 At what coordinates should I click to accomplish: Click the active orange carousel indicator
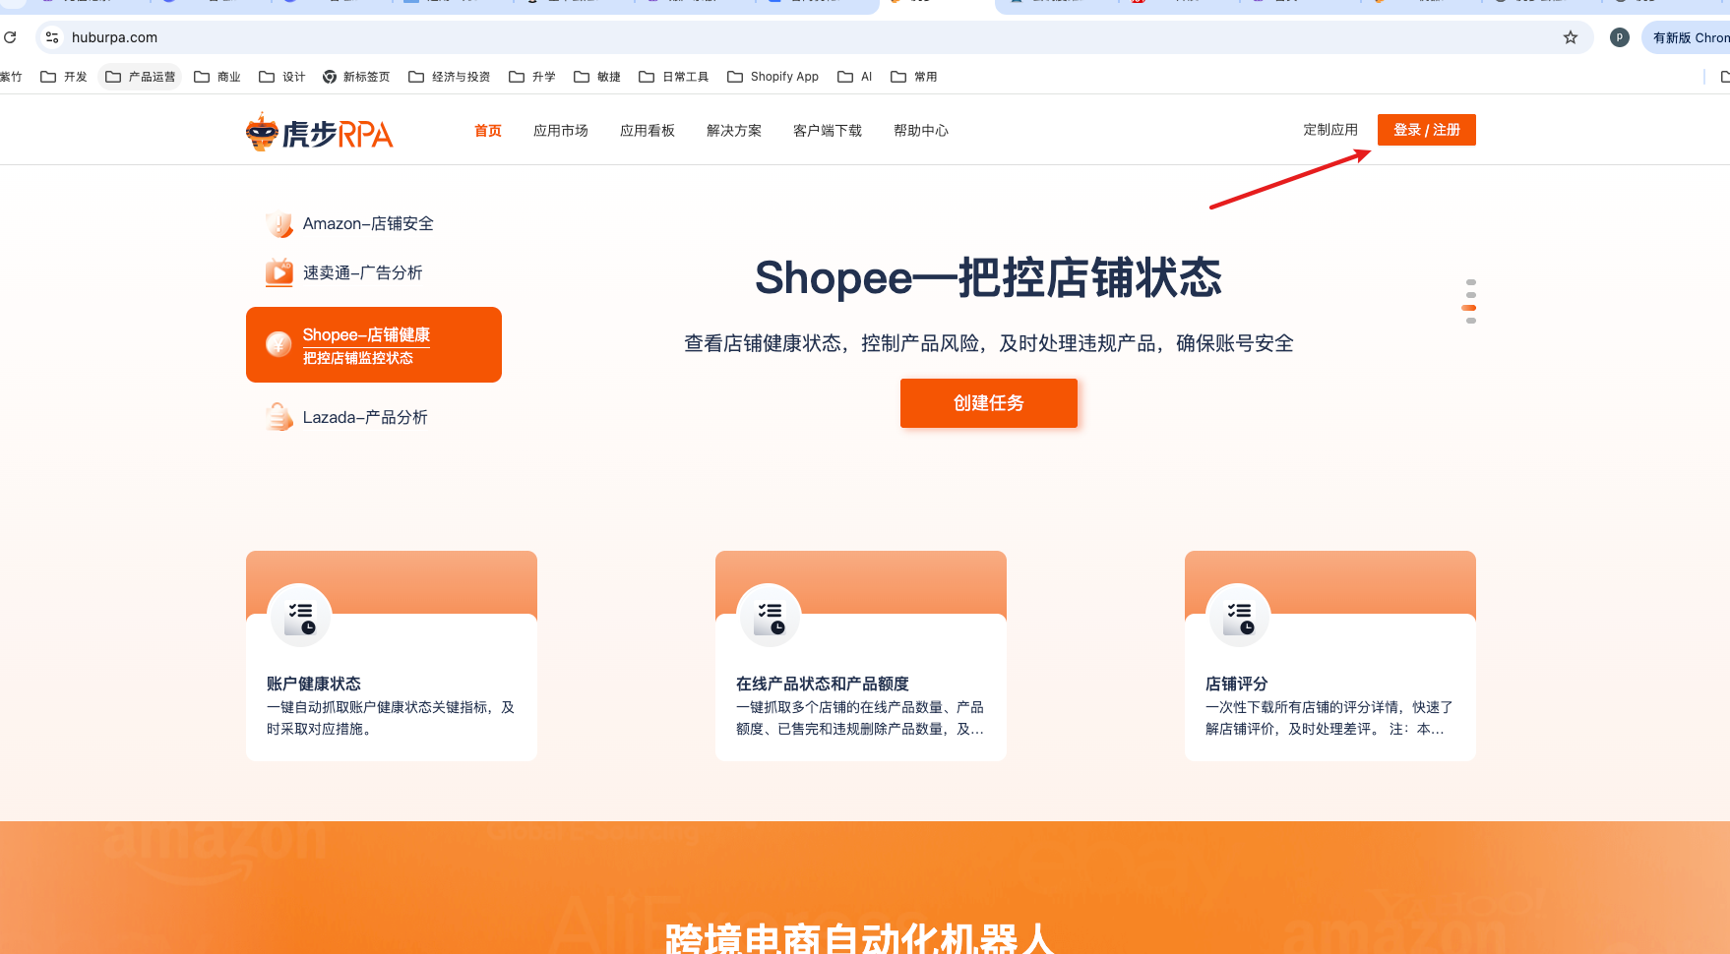pos(1469,308)
